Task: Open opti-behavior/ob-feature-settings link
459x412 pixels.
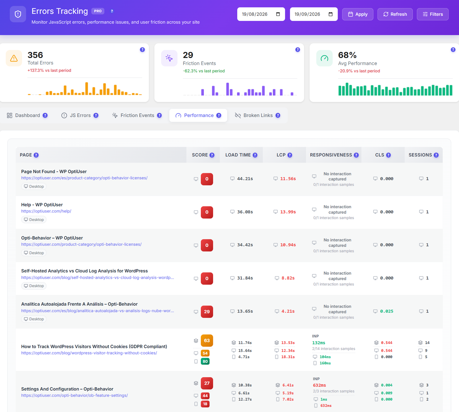Action: coord(75,396)
